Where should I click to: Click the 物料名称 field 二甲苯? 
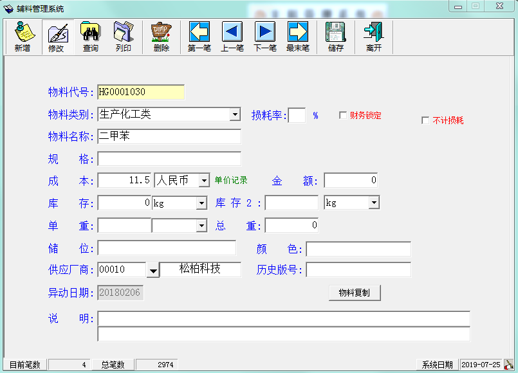tap(169, 136)
